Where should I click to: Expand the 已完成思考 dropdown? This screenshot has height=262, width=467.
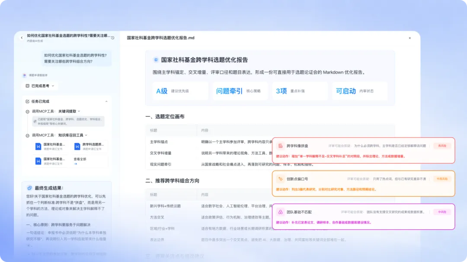pos(53,86)
